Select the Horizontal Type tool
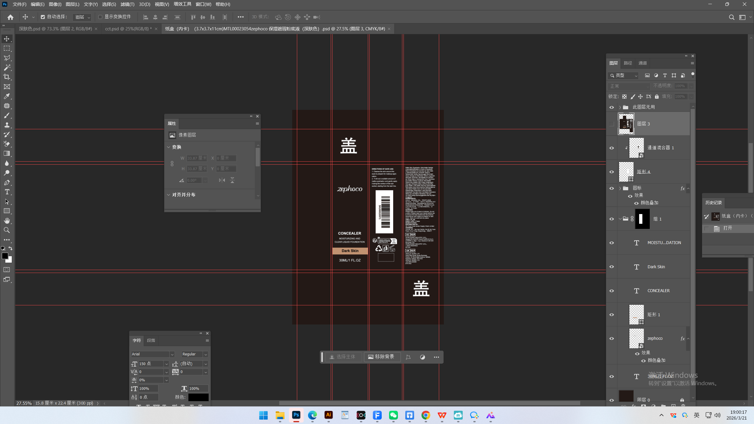The image size is (754, 424). 7,192
